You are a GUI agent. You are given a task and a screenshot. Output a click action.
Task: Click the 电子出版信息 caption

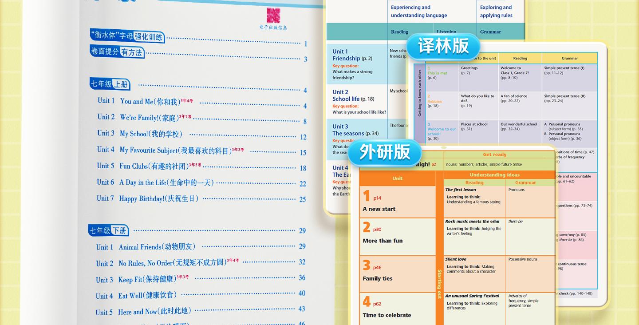[x=273, y=28]
